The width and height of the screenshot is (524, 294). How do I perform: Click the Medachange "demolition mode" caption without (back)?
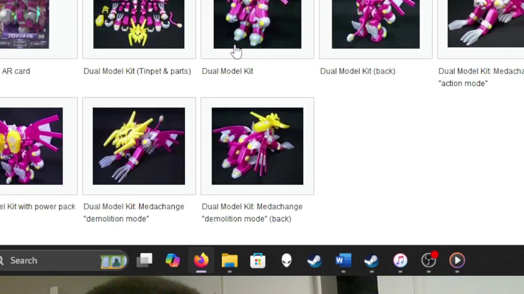(x=134, y=213)
